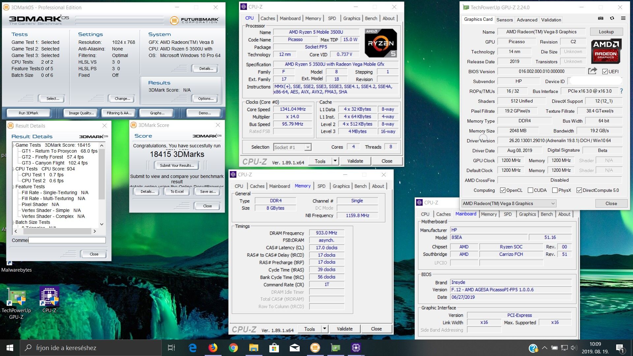633x356 pixels.
Task: Click GPU-Z refresh icon
Action: (612, 18)
